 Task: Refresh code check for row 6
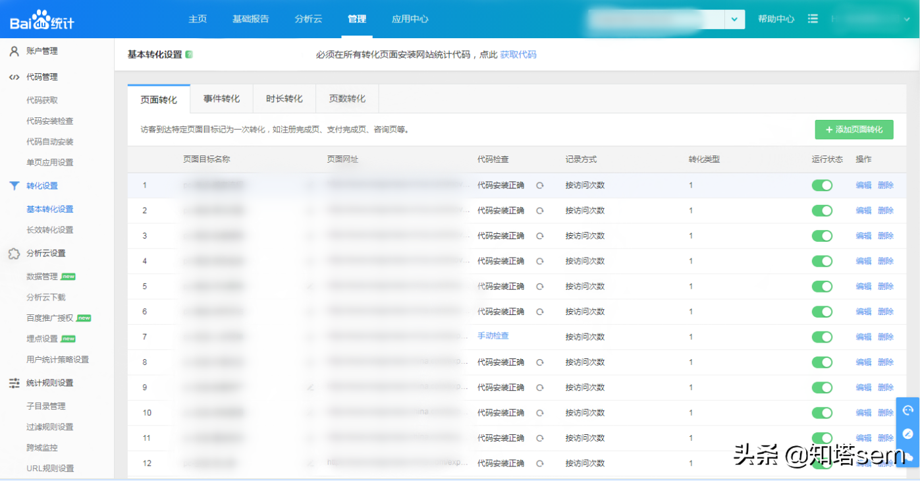tap(540, 312)
